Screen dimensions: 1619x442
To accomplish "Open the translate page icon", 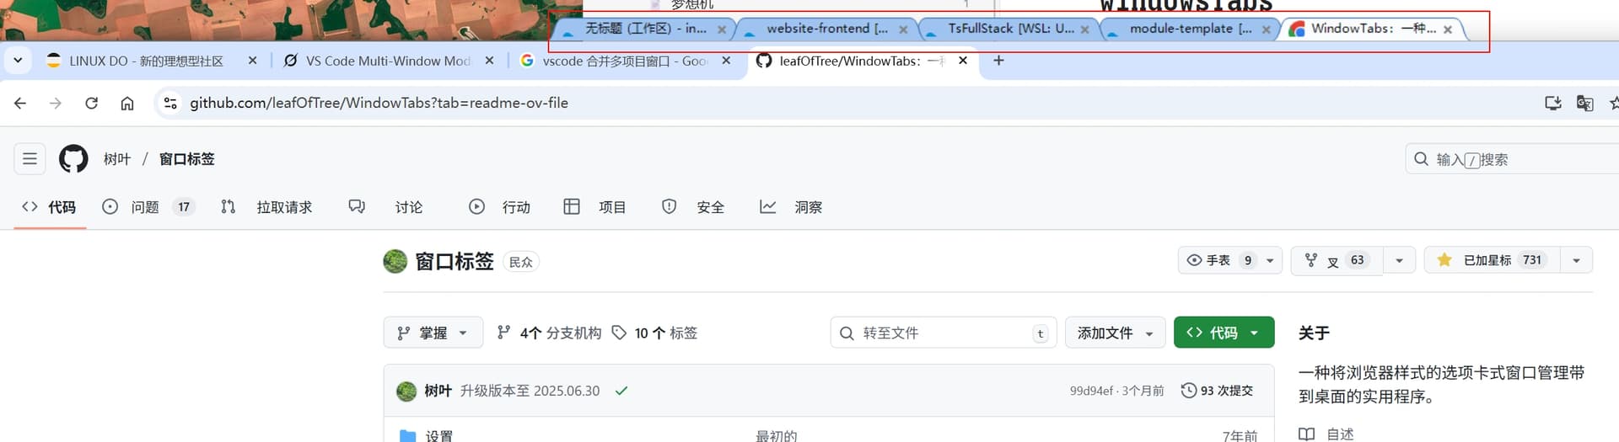I will 1584,103.
